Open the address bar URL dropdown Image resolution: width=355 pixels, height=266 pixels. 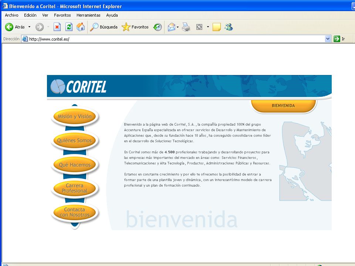click(x=328, y=39)
